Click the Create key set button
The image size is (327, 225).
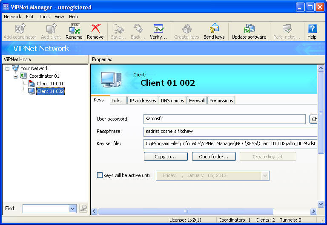[x=268, y=157]
